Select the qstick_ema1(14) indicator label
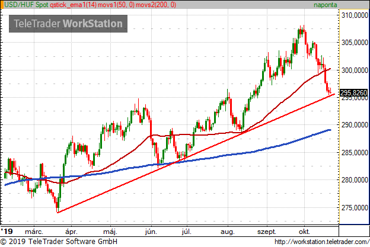Image resolution: width=370 pixels, height=247 pixels. click(73, 5)
